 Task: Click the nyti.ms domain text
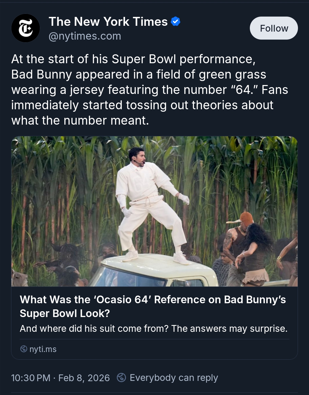click(x=43, y=349)
